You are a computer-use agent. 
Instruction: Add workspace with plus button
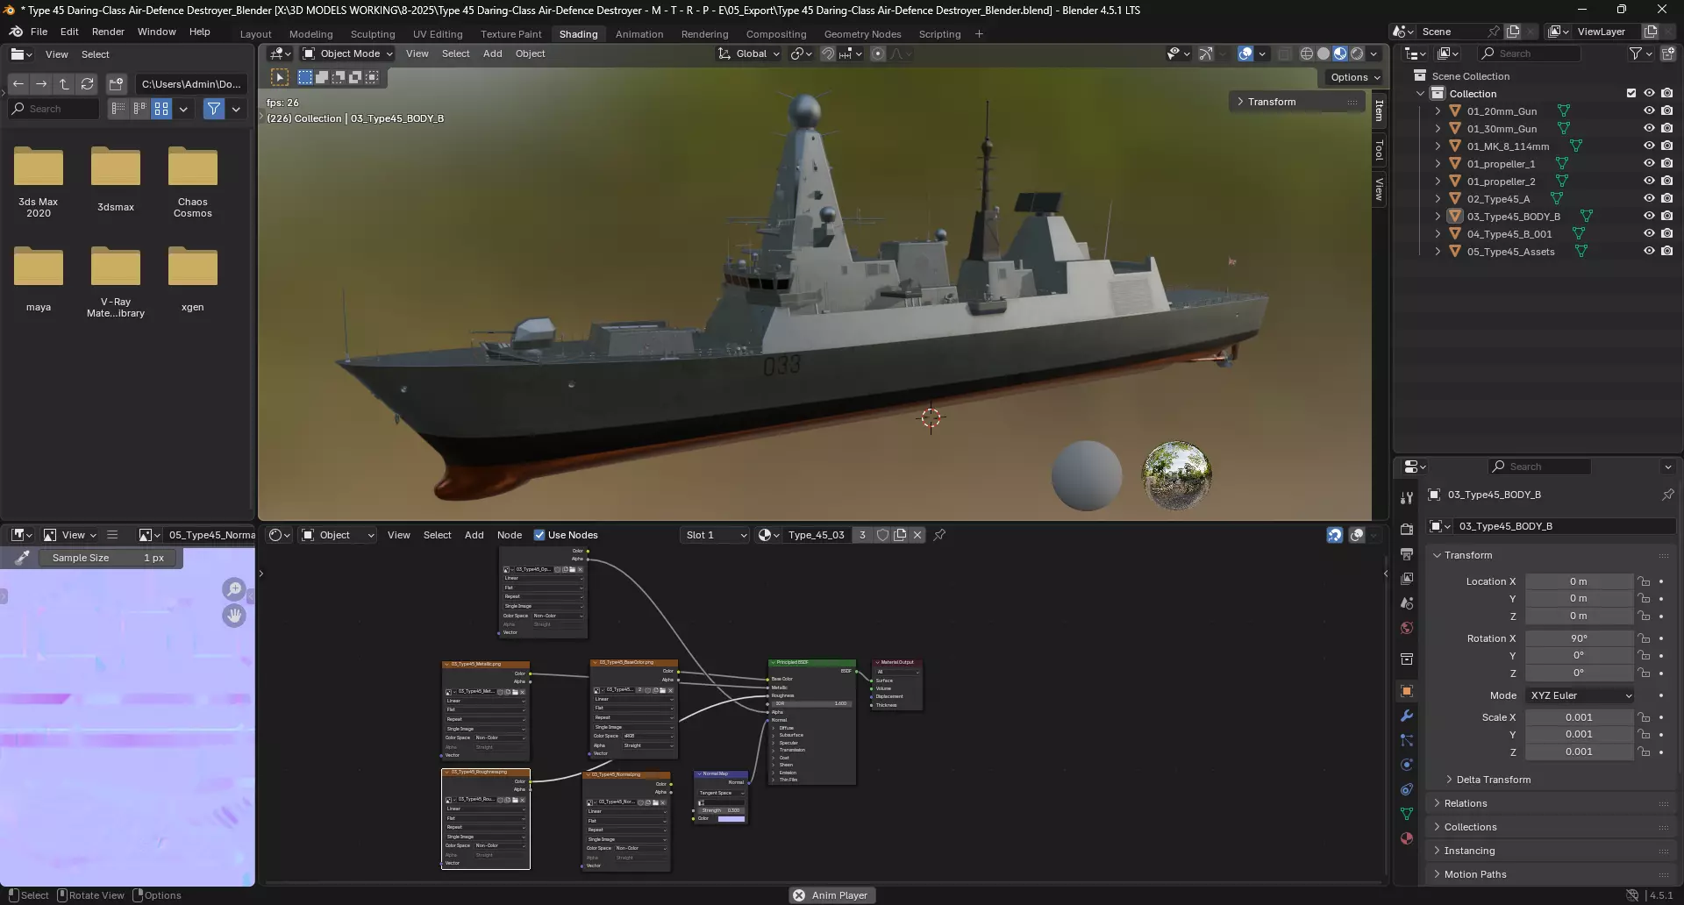pyautogui.click(x=979, y=34)
